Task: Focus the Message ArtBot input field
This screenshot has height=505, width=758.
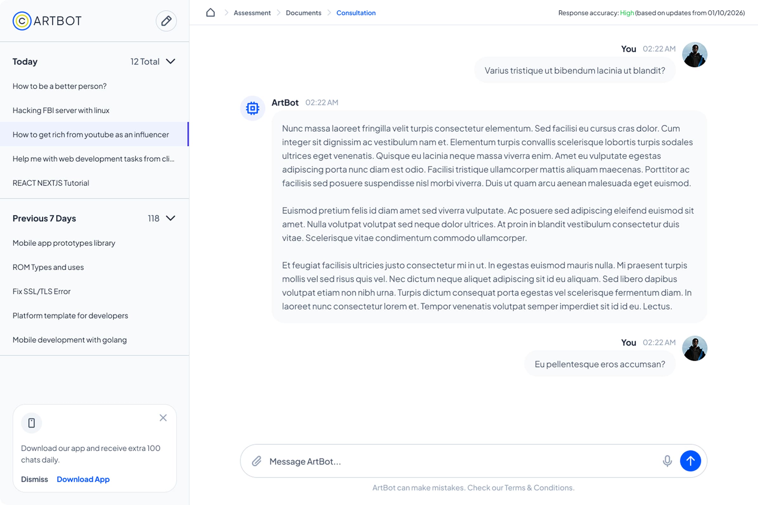Action: coord(461,461)
